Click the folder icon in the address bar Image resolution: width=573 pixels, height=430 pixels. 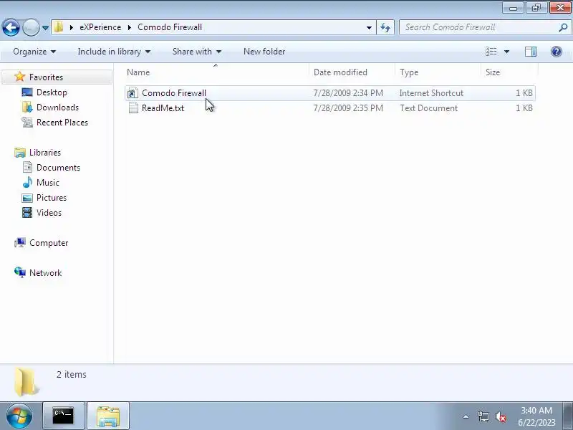(x=59, y=27)
